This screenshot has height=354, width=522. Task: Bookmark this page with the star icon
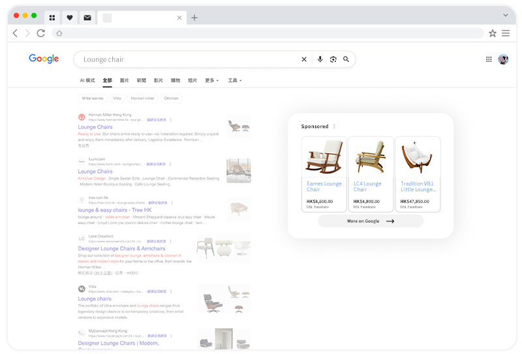tap(493, 33)
